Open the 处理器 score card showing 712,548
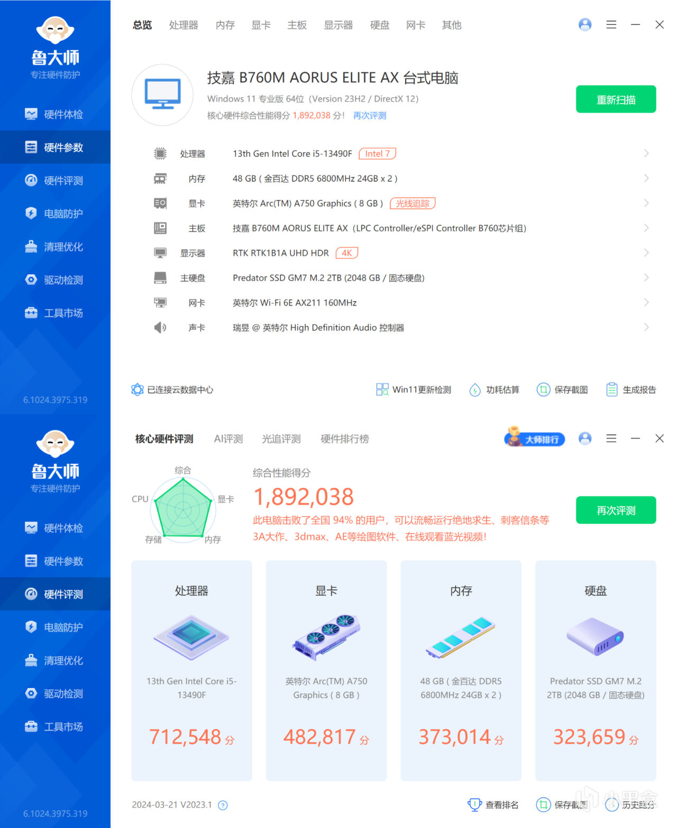Image resolution: width=677 pixels, height=828 pixels. (191, 671)
